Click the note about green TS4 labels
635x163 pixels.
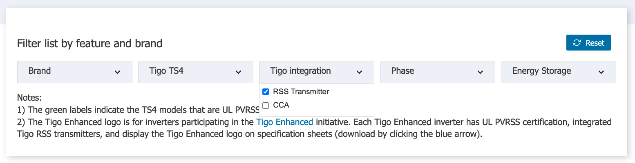[138, 110]
